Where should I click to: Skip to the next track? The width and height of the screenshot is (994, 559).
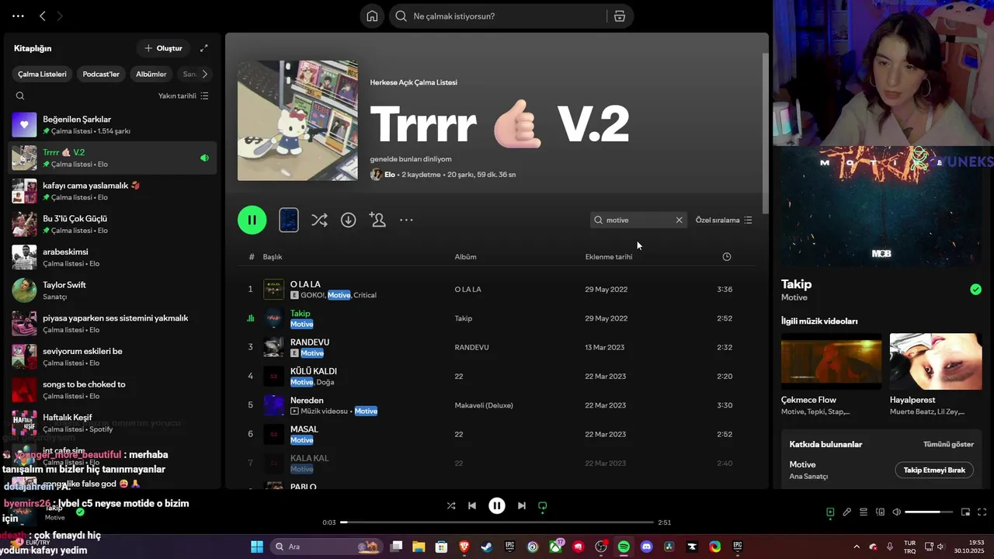[x=522, y=505]
